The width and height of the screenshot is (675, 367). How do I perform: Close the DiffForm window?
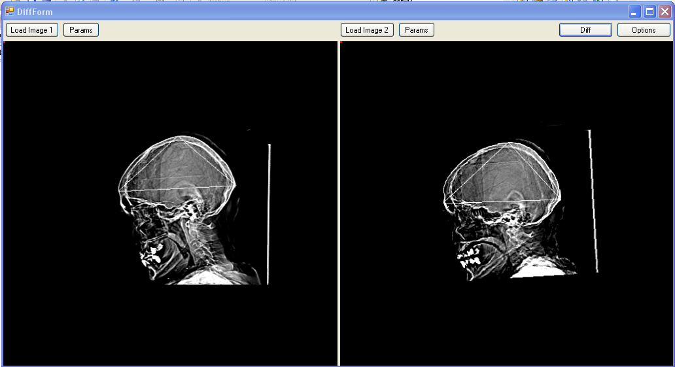(x=665, y=12)
